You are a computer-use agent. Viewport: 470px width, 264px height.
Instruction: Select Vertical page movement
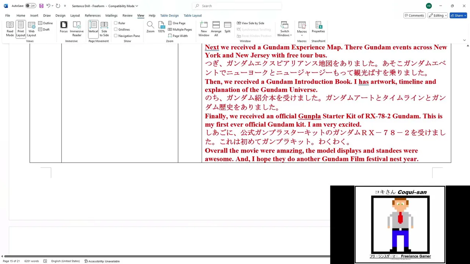[93, 29]
